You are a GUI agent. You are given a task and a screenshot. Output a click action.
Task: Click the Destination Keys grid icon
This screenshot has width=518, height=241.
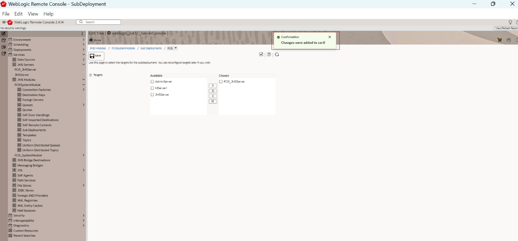coord(19,95)
